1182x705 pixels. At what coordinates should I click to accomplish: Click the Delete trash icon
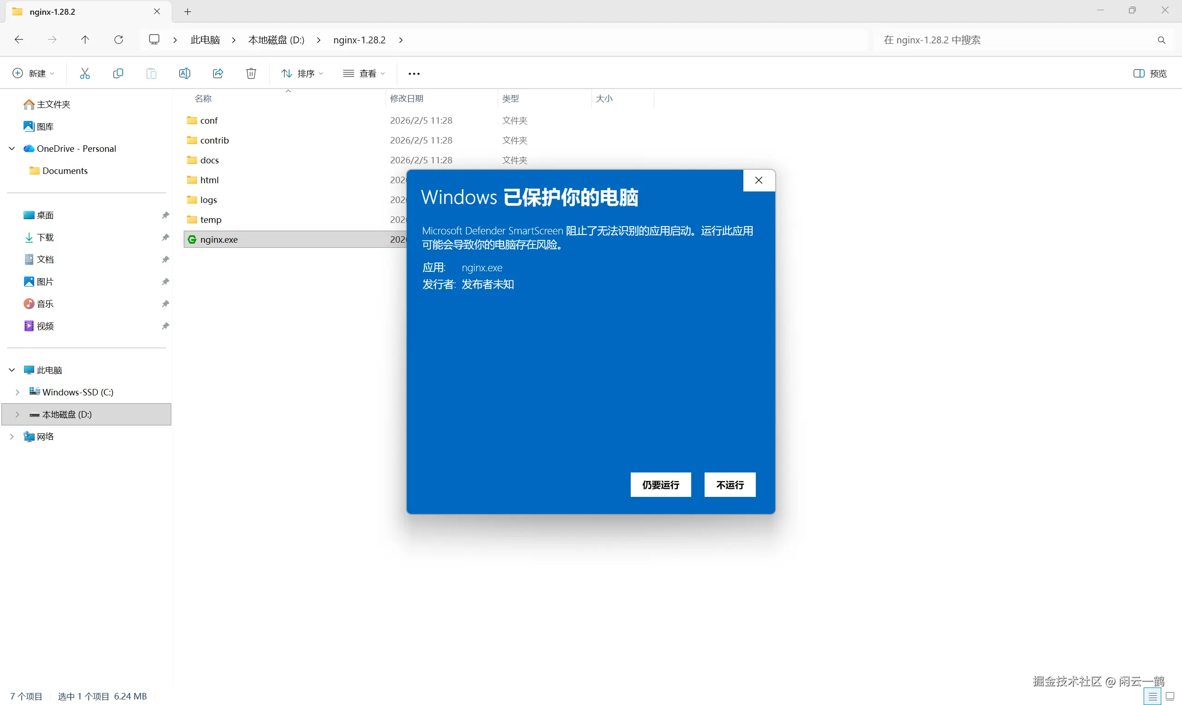click(x=251, y=73)
